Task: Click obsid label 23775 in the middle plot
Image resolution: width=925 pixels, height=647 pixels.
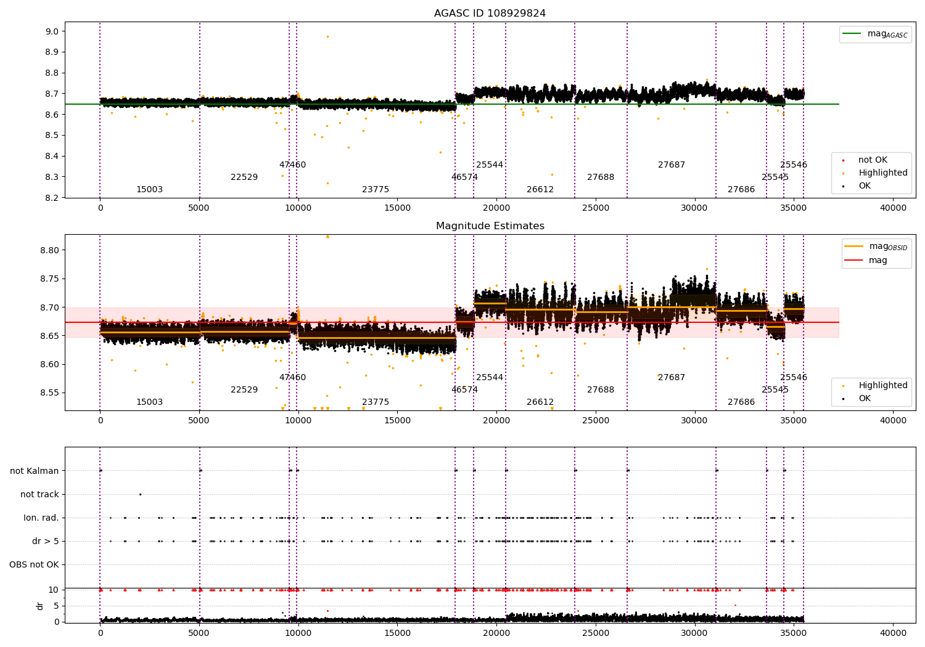Action: coord(376,402)
